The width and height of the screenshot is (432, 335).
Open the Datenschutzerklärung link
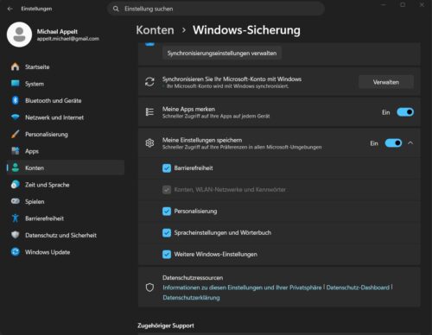click(x=191, y=298)
